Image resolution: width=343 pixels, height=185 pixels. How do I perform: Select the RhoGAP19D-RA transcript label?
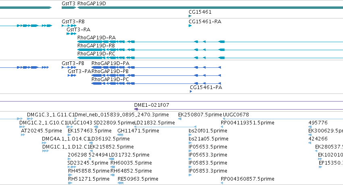pos(96,38)
